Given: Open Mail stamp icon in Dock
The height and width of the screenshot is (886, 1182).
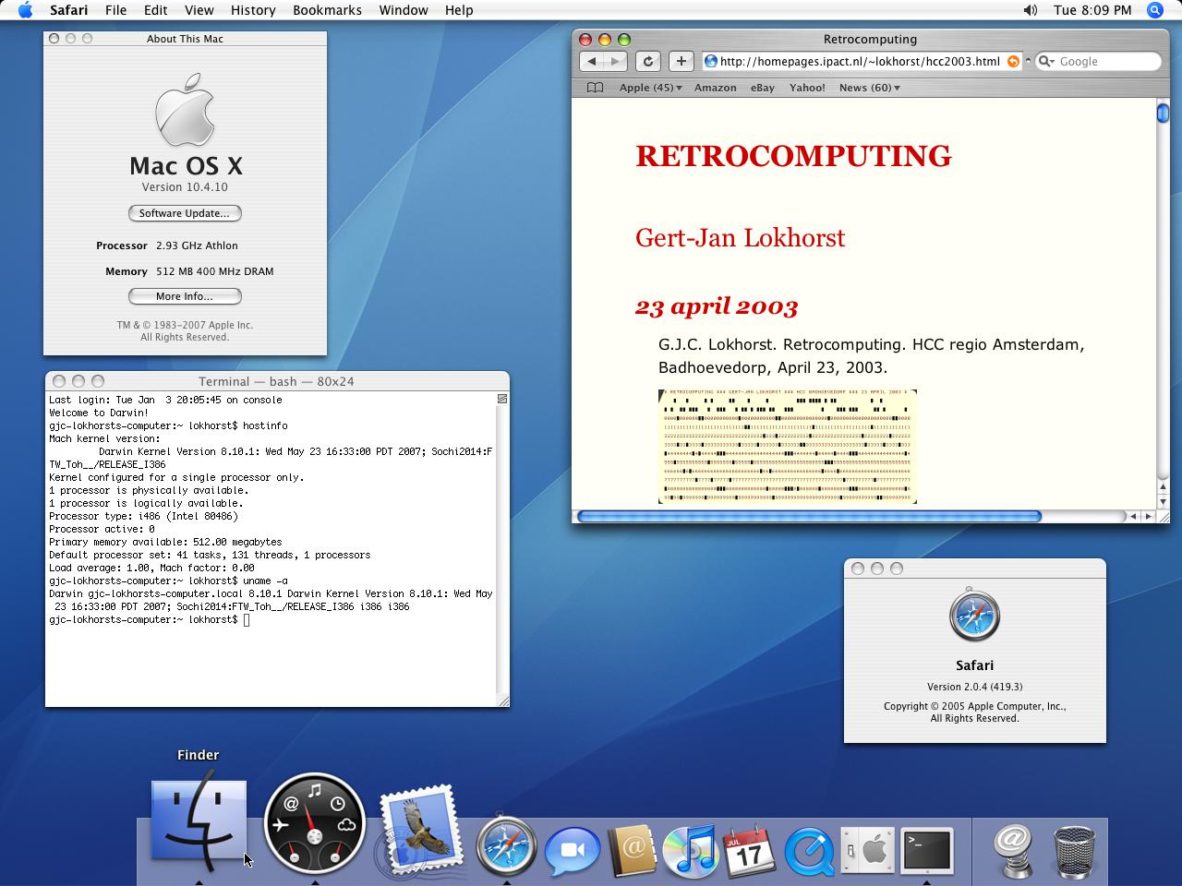Looking at the screenshot, I should click(x=421, y=830).
